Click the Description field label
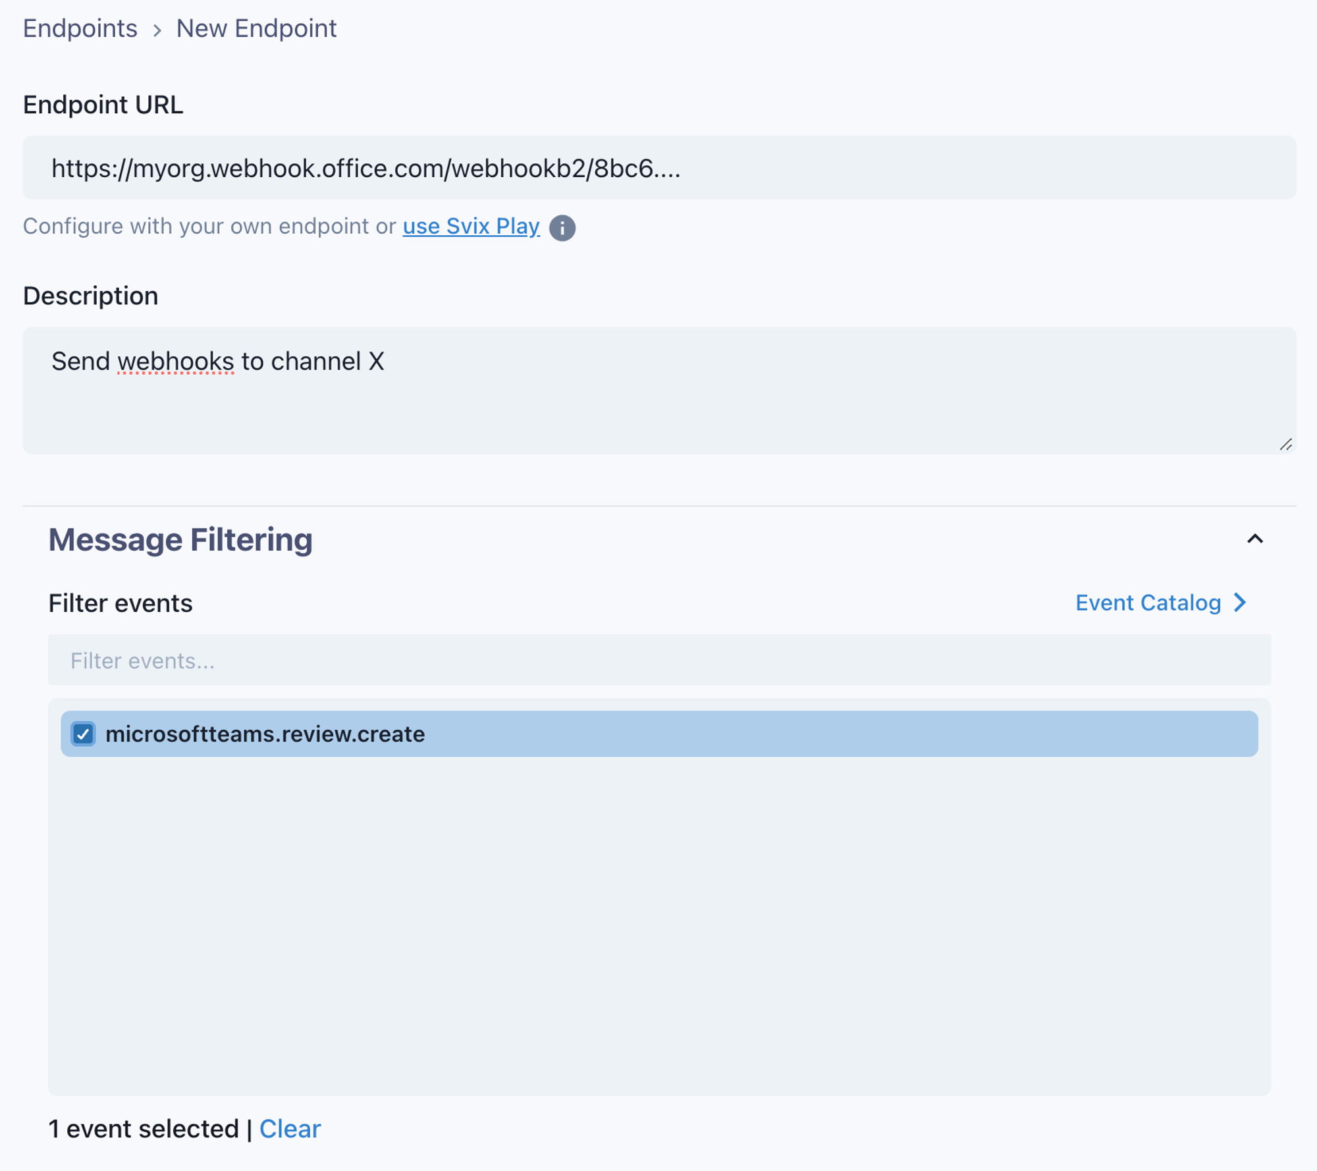 coord(91,296)
